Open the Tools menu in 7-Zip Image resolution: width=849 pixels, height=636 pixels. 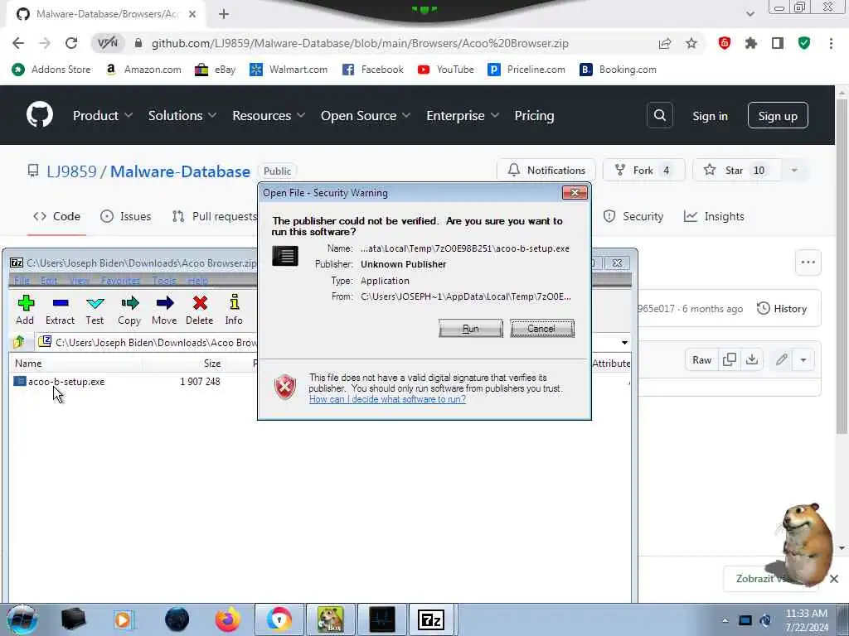click(163, 281)
